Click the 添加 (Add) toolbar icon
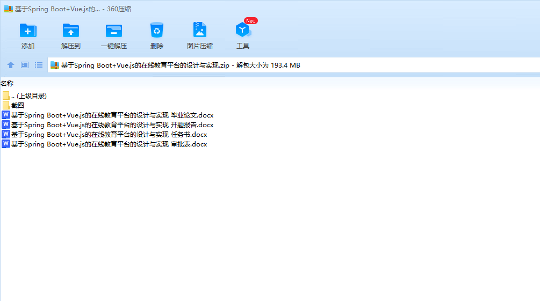This screenshot has width=540, height=301. coord(28,31)
